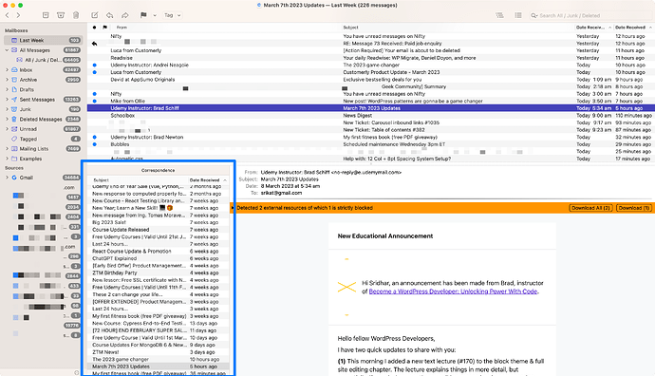The image size is (655, 376).
Task: Open the flag options dropdown arrow
Action: (155, 15)
